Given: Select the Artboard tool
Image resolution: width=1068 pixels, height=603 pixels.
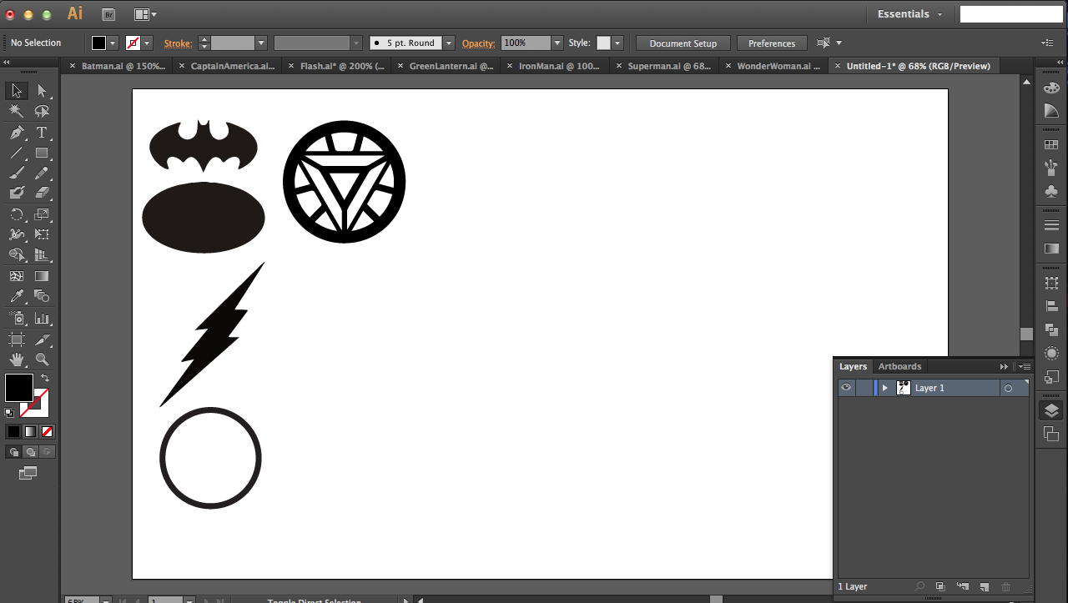Looking at the screenshot, I should pyautogui.click(x=17, y=339).
